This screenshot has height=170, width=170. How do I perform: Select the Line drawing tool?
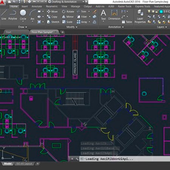click(4, 14)
